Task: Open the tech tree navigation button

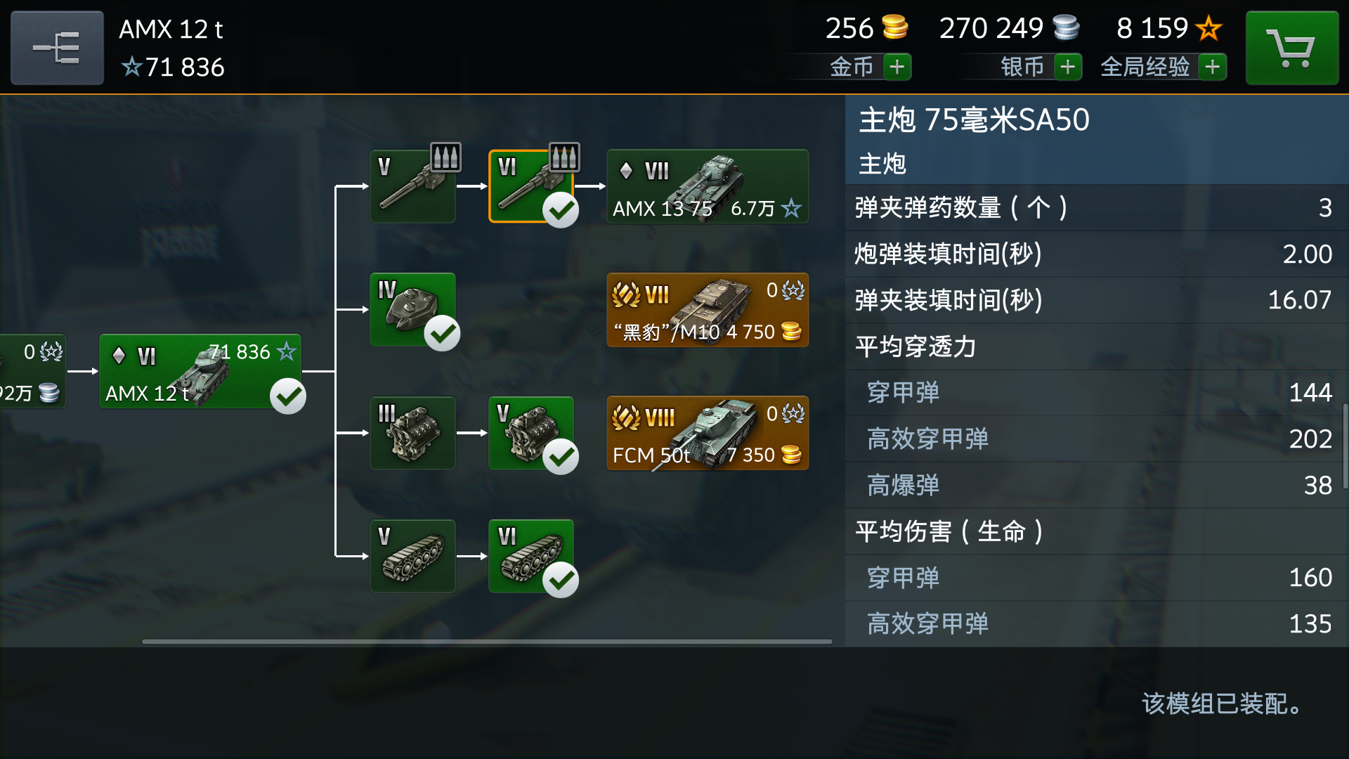Action: point(57,48)
